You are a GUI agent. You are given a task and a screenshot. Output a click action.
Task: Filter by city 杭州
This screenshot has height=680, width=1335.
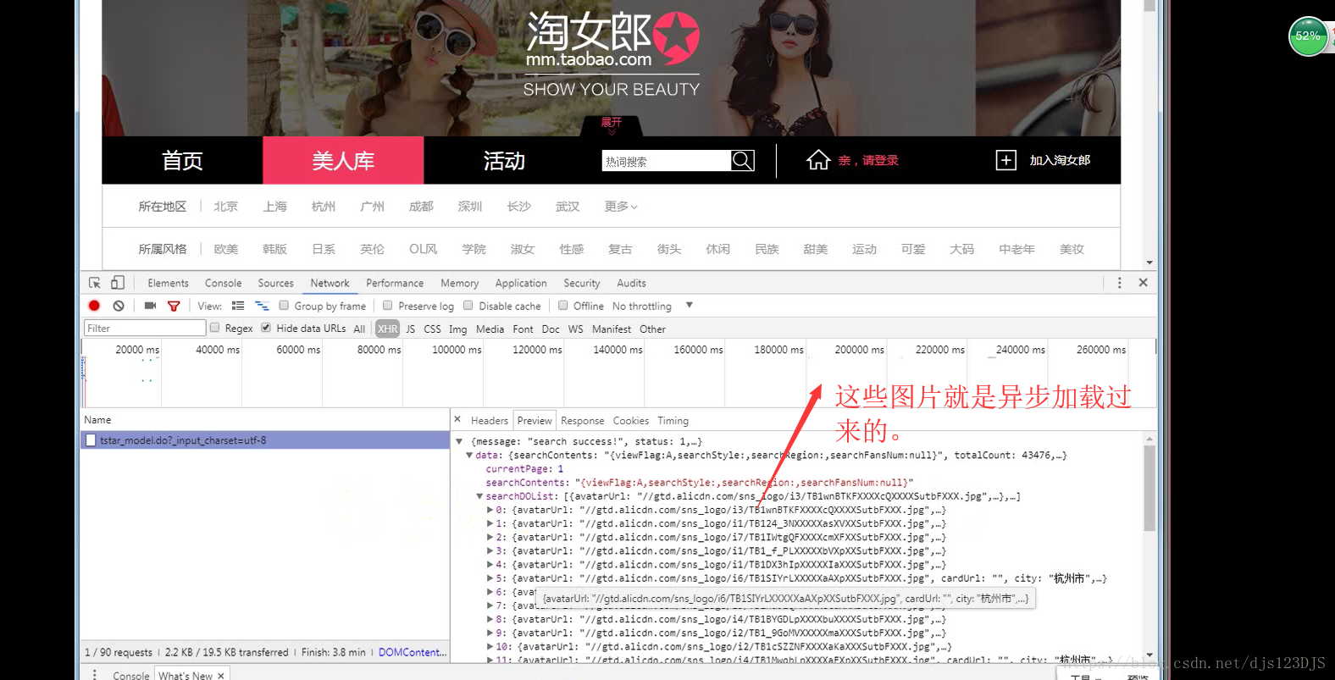(x=324, y=207)
